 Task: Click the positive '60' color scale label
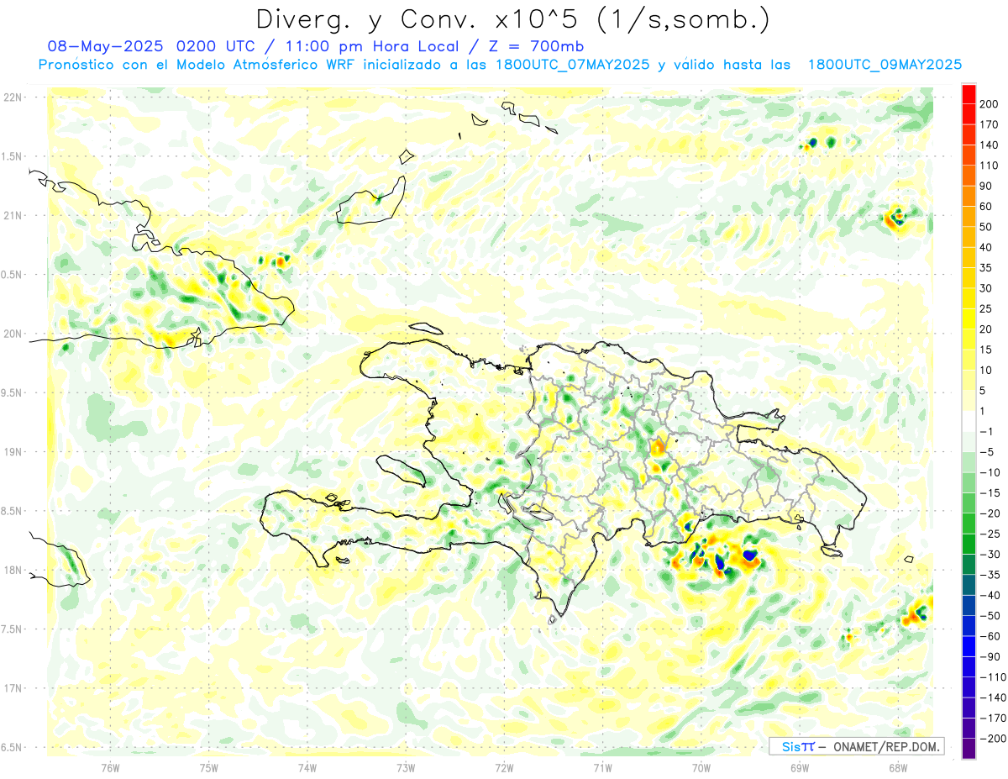(986, 207)
